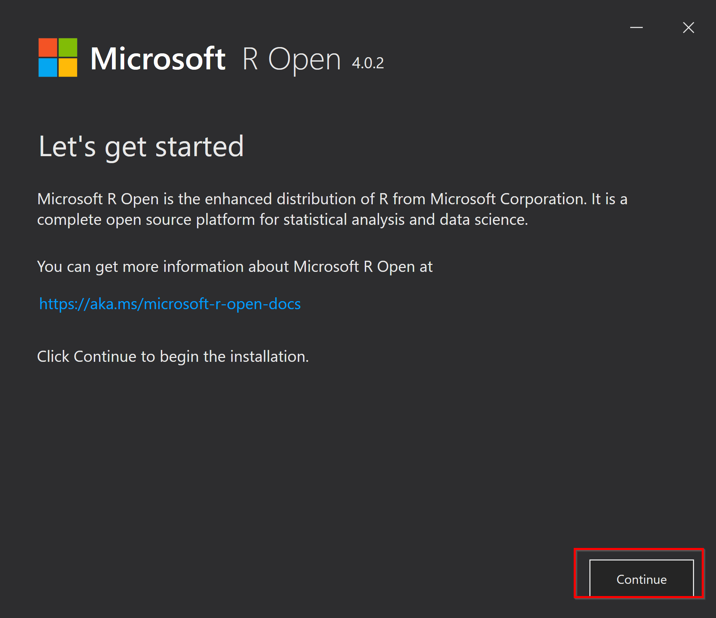The width and height of the screenshot is (716, 618).
Task: Close the R Open installer window
Action: point(688,28)
